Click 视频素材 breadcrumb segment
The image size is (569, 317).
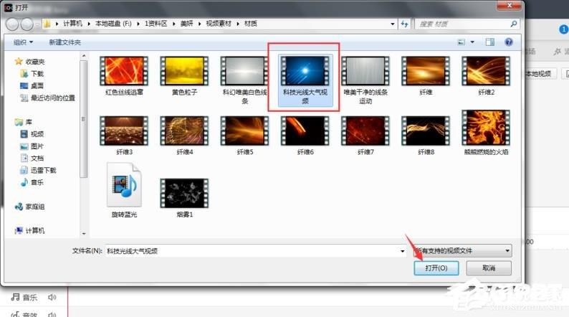tap(219, 24)
